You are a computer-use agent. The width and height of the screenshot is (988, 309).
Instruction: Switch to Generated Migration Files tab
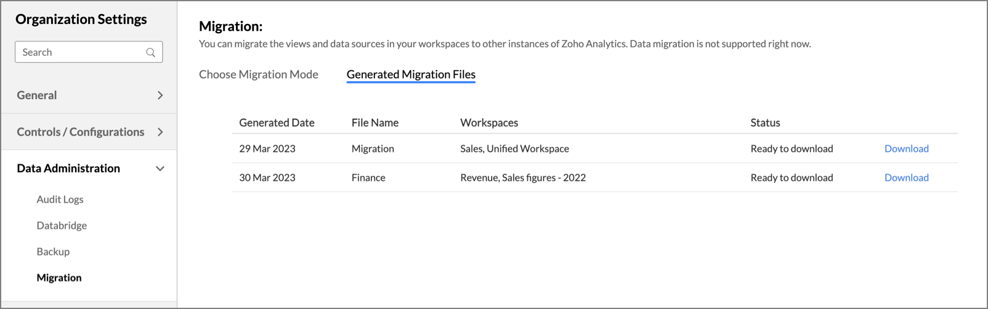pyautogui.click(x=411, y=74)
